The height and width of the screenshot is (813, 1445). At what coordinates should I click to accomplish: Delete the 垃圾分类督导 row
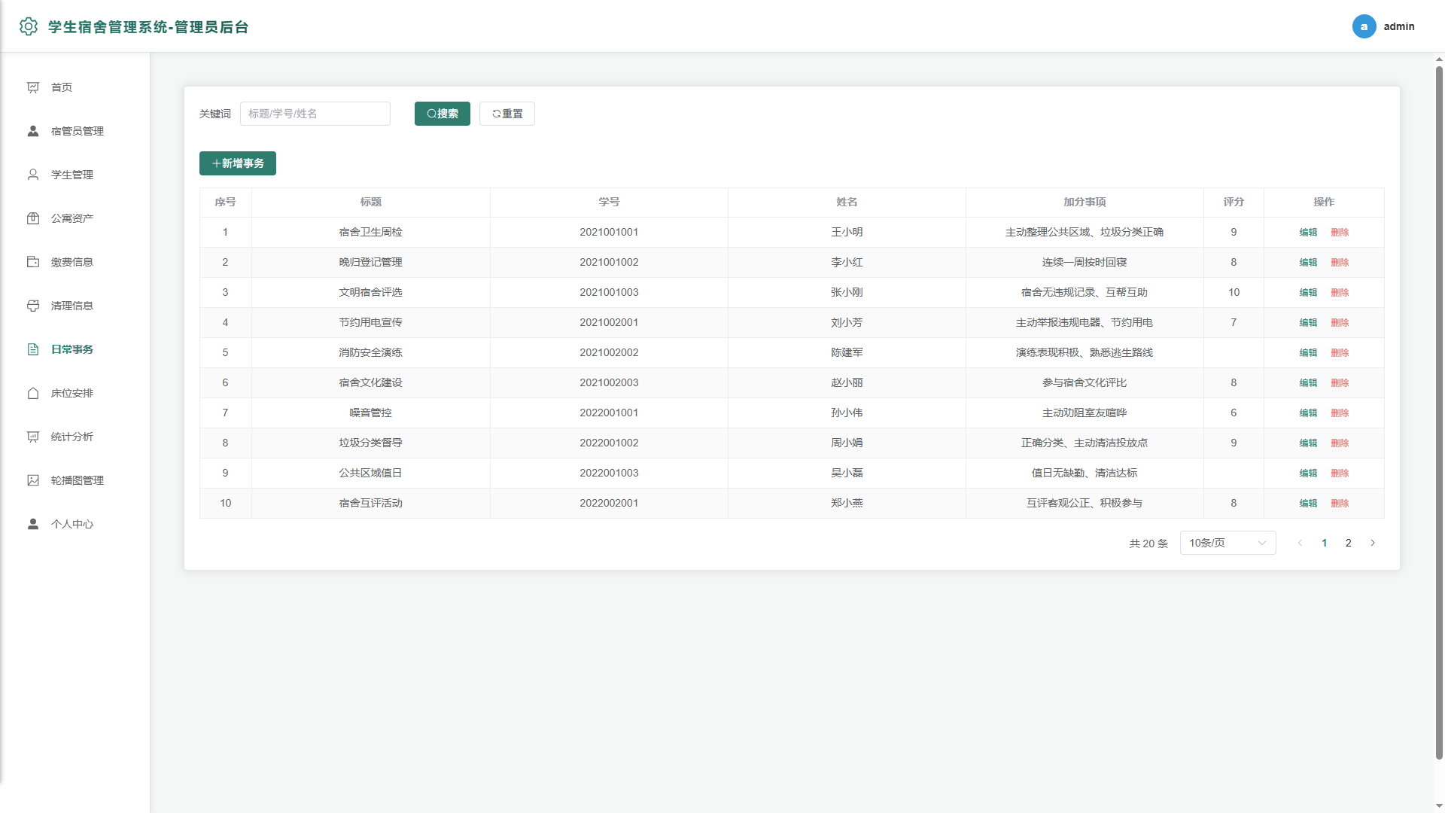1340,443
